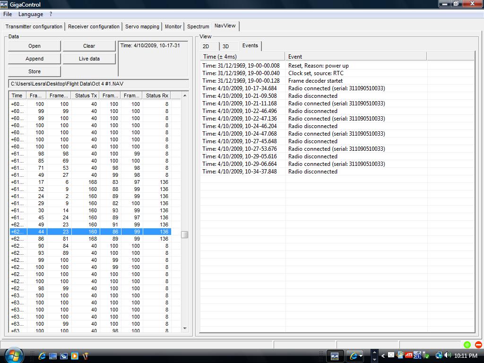Open the volume speaker tray icon

coord(448,355)
